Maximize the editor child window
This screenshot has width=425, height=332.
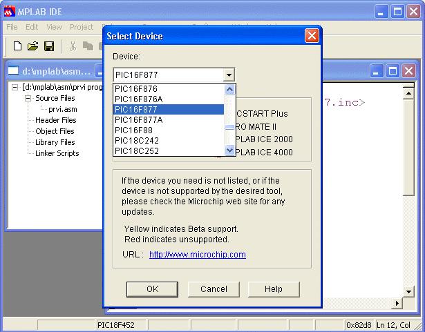click(x=393, y=71)
